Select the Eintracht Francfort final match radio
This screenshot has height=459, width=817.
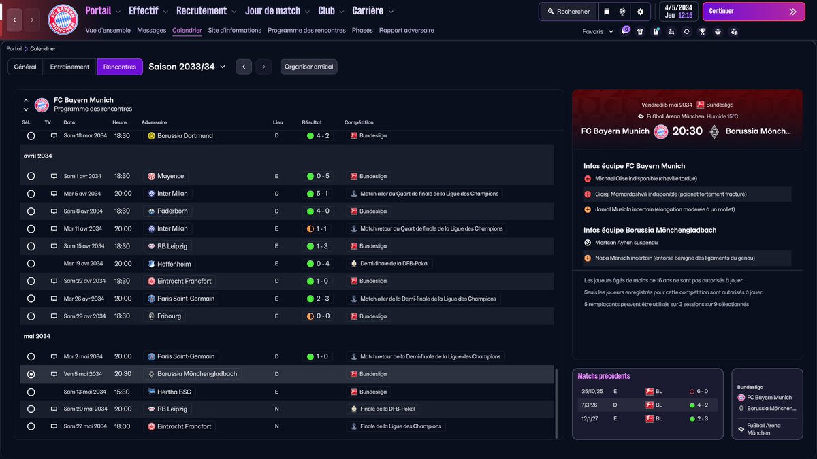point(31,426)
